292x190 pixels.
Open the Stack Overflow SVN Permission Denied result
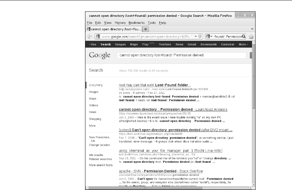pyautogui.click(x=161, y=171)
